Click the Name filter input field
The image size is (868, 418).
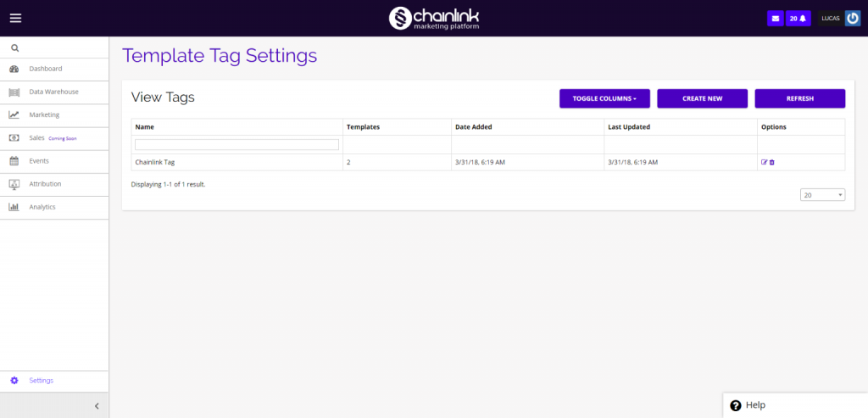click(x=237, y=144)
